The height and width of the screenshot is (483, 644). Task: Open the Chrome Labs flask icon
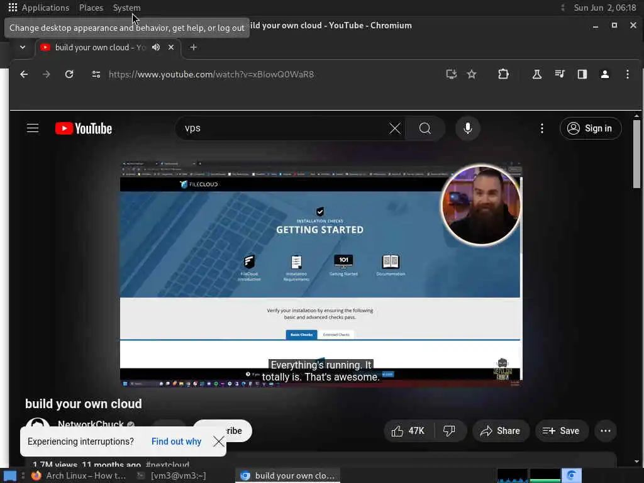coord(537,74)
